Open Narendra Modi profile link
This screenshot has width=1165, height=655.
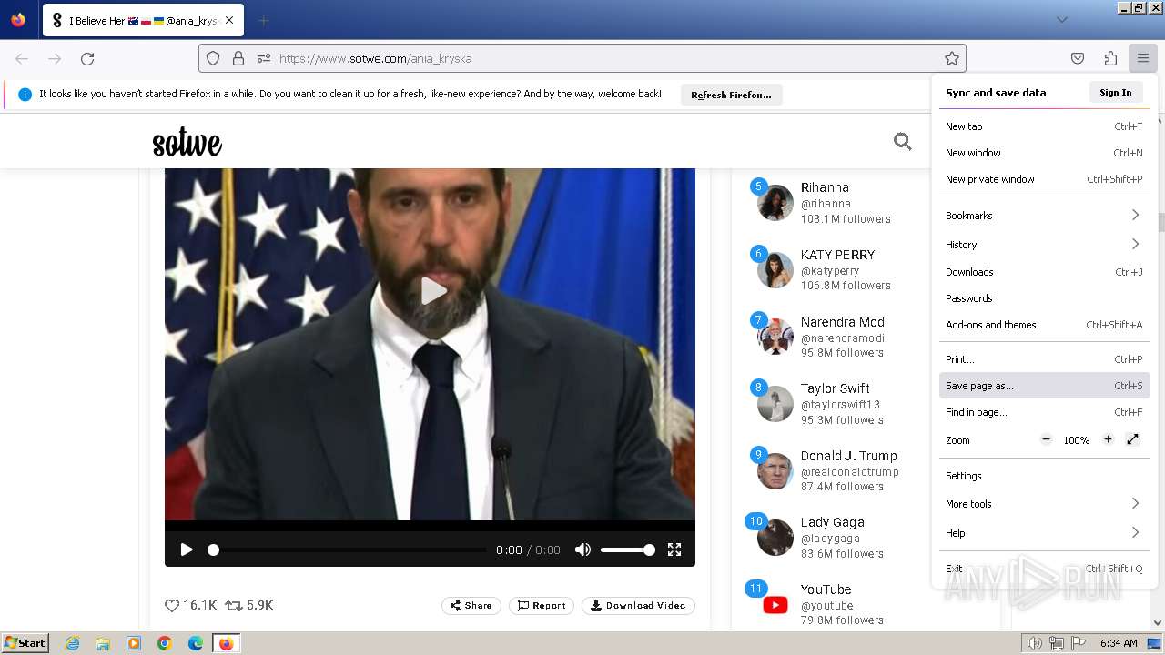tap(844, 322)
